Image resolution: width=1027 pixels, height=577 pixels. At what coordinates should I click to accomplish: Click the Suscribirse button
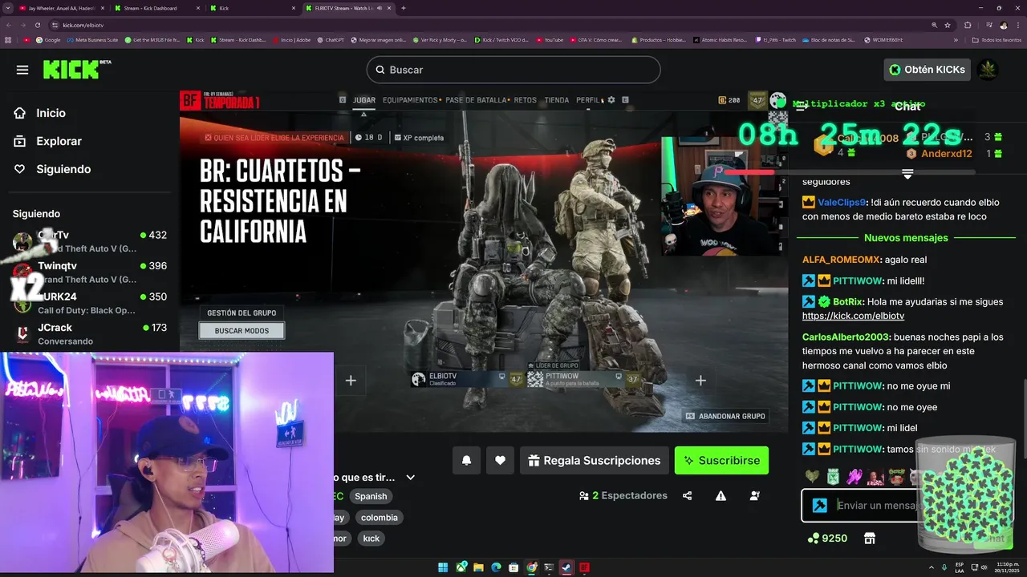pyautogui.click(x=721, y=460)
